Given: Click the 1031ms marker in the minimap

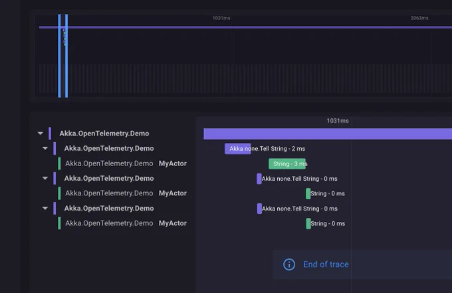Looking at the screenshot, I should tap(221, 18).
